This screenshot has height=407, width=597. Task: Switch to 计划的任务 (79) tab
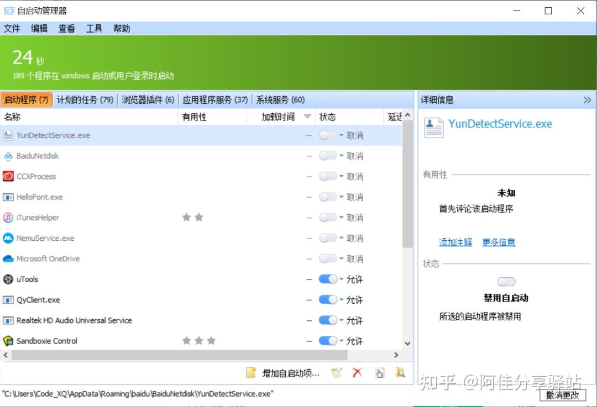pos(85,99)
